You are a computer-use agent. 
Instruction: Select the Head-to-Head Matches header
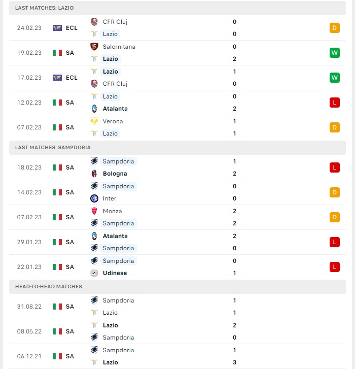pos(177,286)
